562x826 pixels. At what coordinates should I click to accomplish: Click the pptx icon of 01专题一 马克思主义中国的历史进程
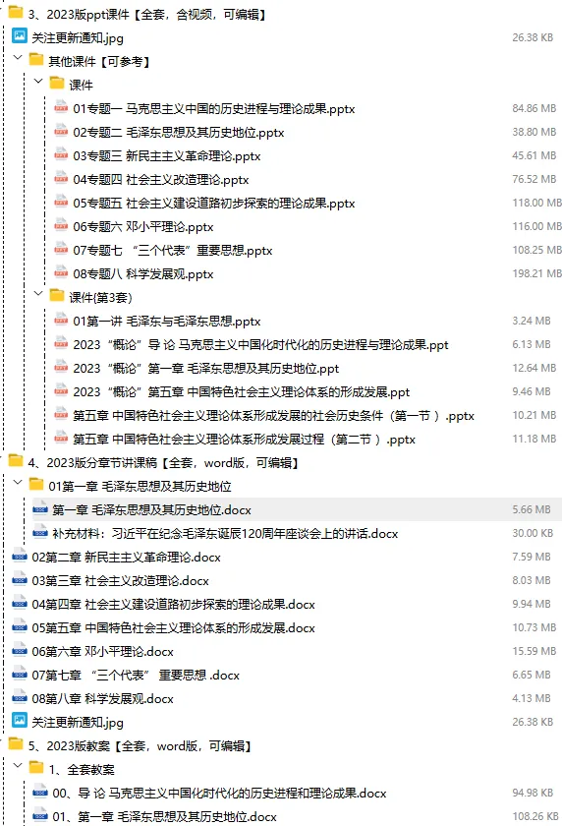click(61, 107)
